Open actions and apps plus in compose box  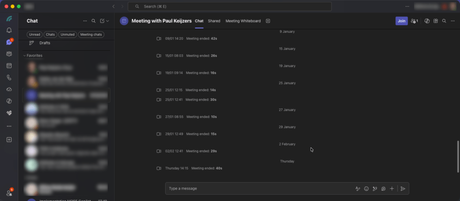392,189
